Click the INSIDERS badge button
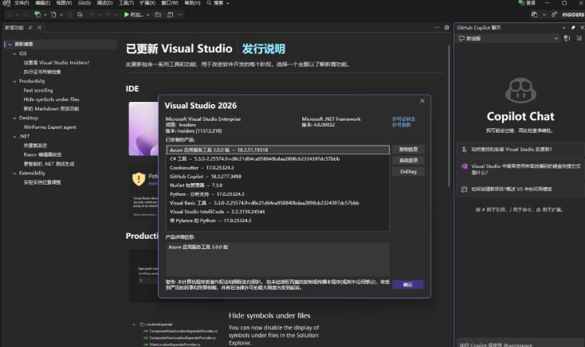Screen dimensions: 585x347 [573, 14]
